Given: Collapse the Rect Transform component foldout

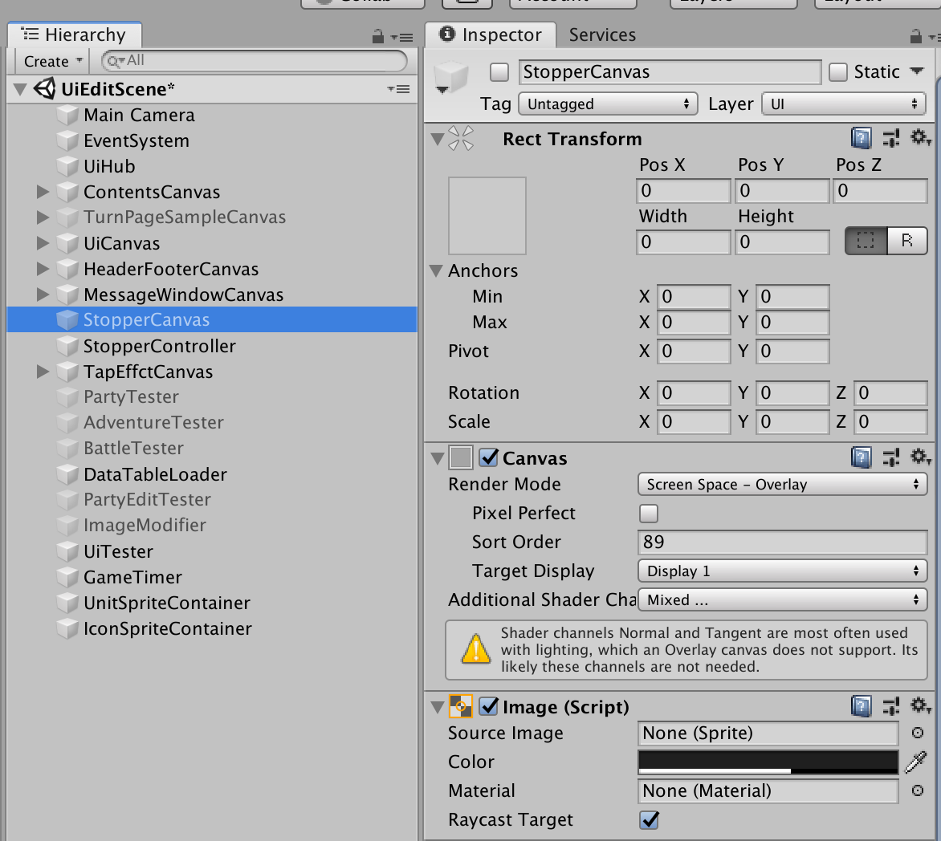Looking at the screenshot, I should click(438, 139).
